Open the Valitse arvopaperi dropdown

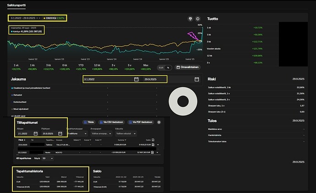point(101,133)
